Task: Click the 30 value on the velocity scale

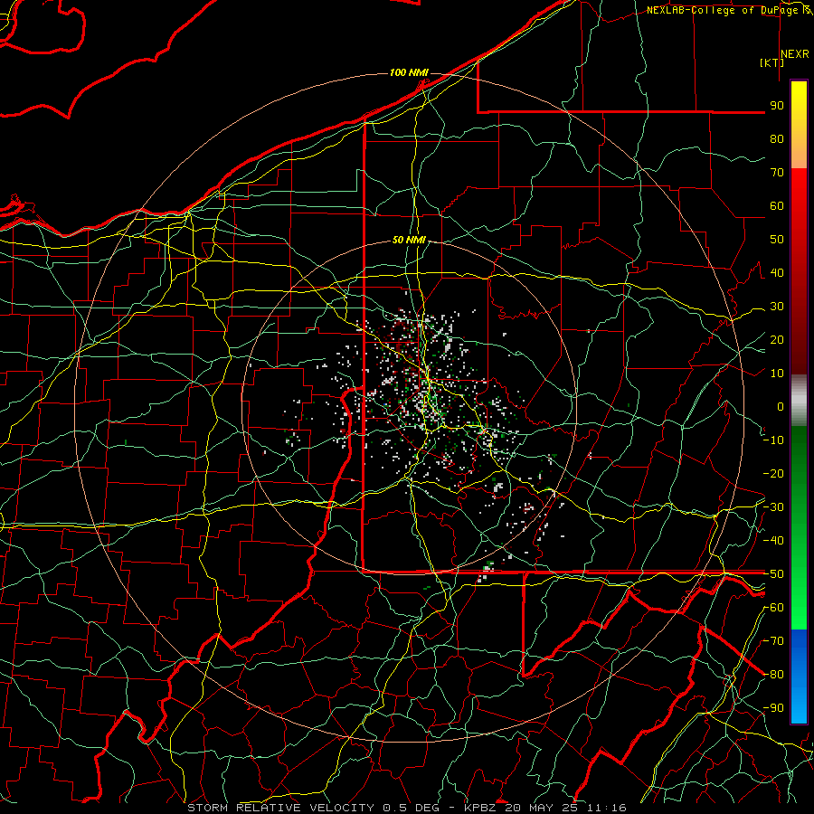Action: (x=777, y=307)
